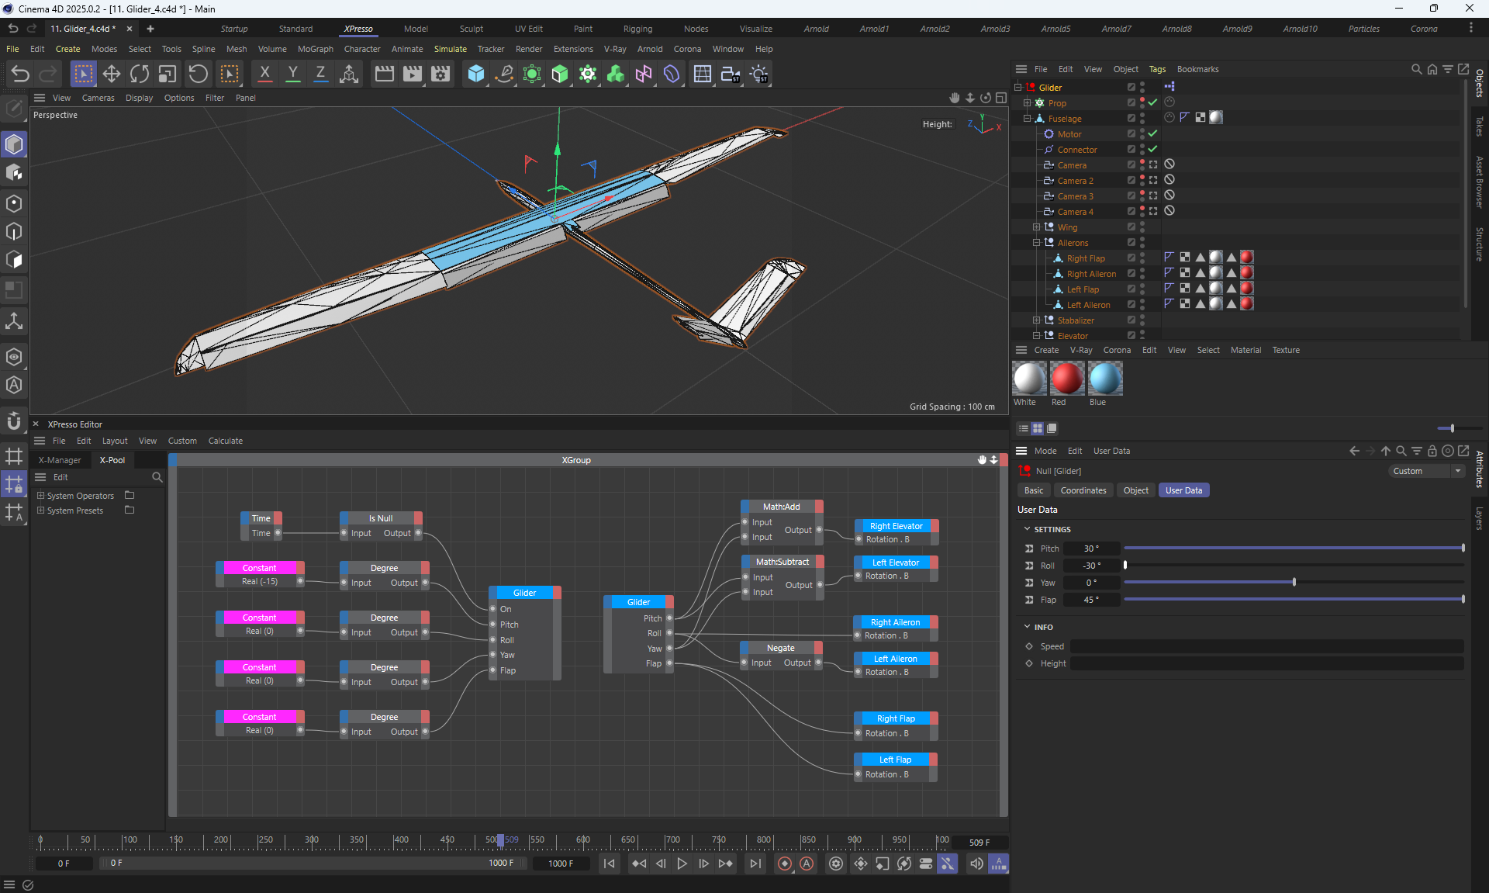Open the Calculate menu in XPresso Editor
The image size is (1489, 893).
click(225, 441)
